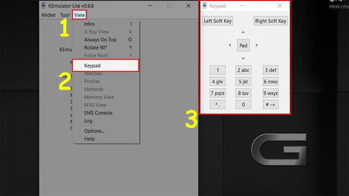Click the Right Soft Key button
This screenshot has width=349, height=196.
point(270,21)
